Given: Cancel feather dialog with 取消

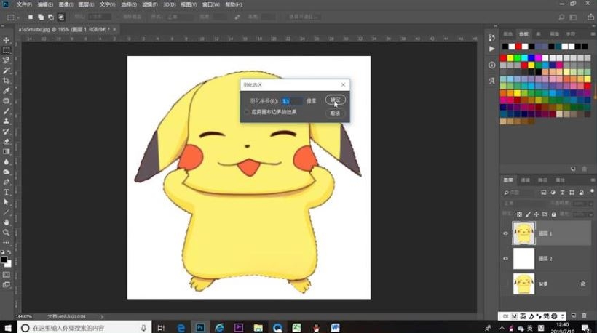Looking at the screenshot, I should (x=335, y=113).
